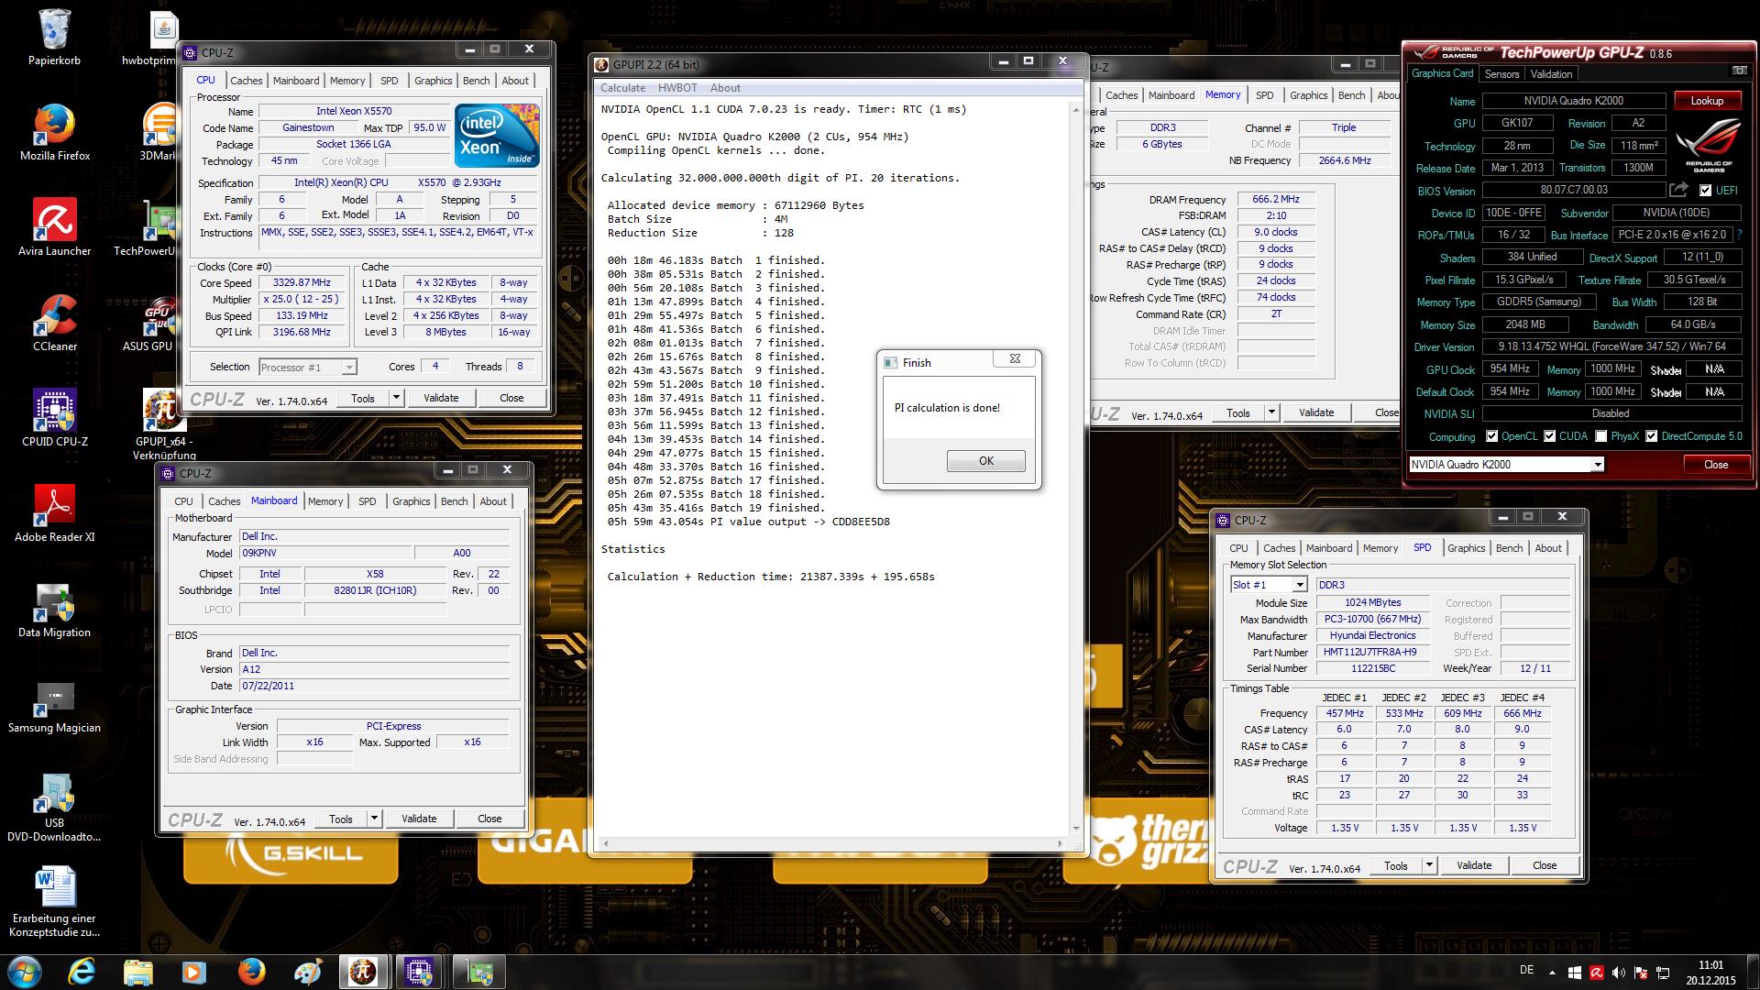Open Firefox from the taskbar
The height and width of the screenshot is (990, 1760).
tap(251, 971)
